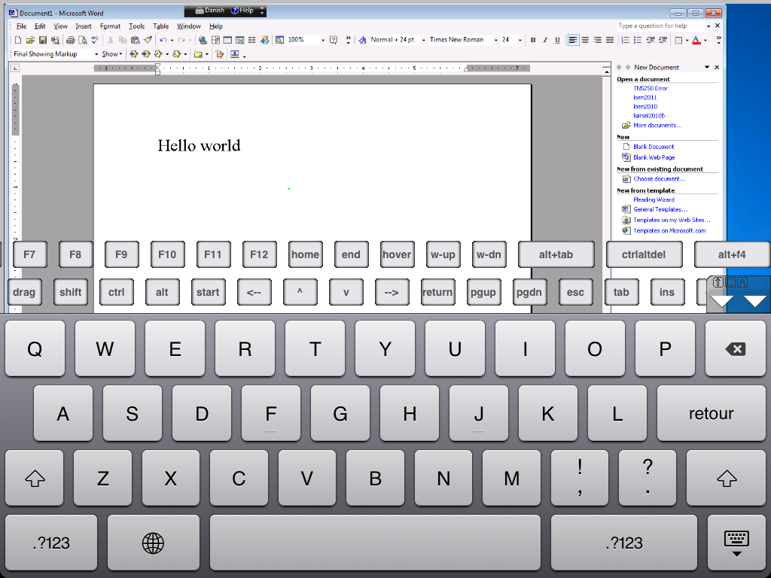Print the document using the printer icon
The width and height of the screenshot is (771, 578).
click(x=70, y=41)
